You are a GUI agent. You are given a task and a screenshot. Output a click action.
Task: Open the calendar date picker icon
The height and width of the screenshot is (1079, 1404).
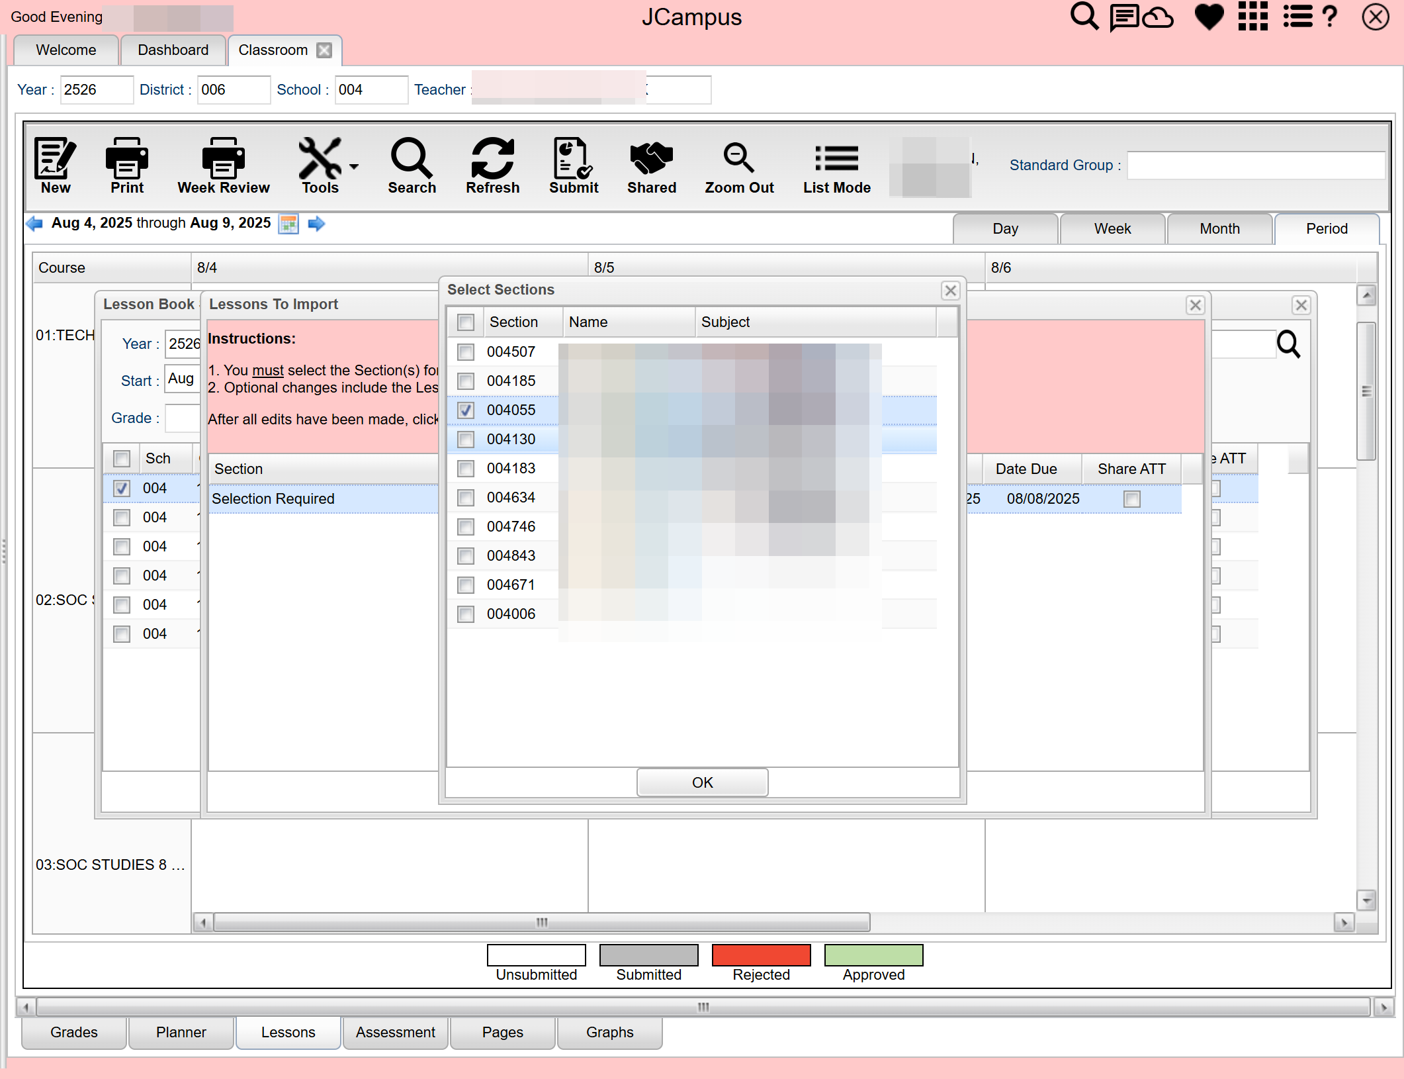coord(288,224)
